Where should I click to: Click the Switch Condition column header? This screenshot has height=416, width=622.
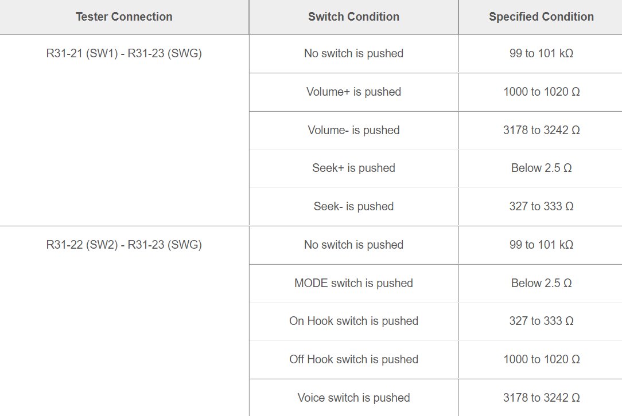[x=353, y=17]
